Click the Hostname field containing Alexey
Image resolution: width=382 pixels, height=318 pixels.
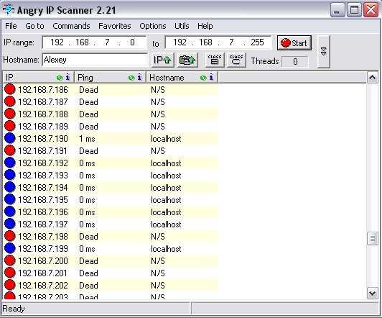95,60
